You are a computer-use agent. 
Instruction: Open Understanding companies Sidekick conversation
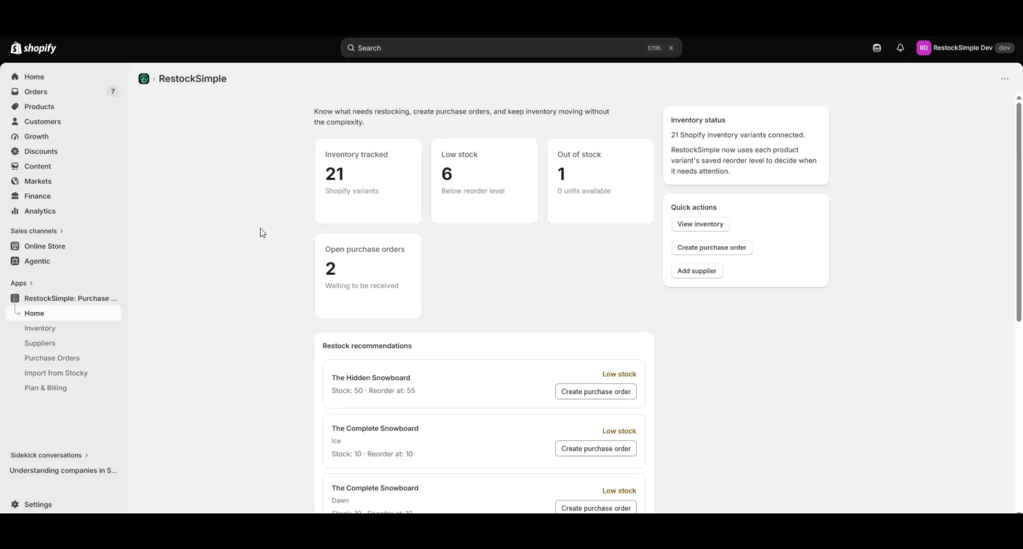tap(64, 470)
